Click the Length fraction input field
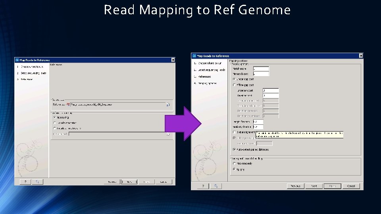The height and width of the screenshot is (214, 381). click(258, 122)
